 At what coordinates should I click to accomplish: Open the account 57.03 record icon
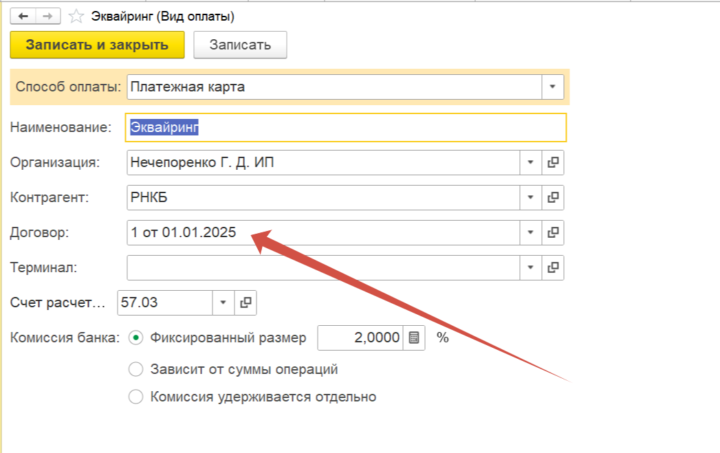point(245,302)
